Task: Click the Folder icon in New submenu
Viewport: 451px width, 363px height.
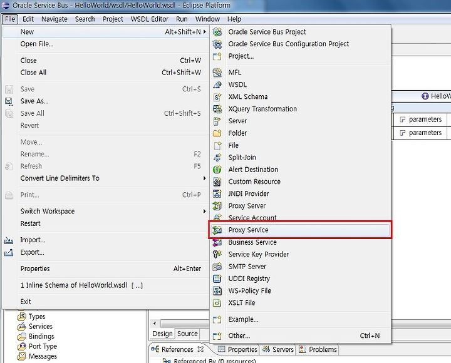Action: click(217, 133)
